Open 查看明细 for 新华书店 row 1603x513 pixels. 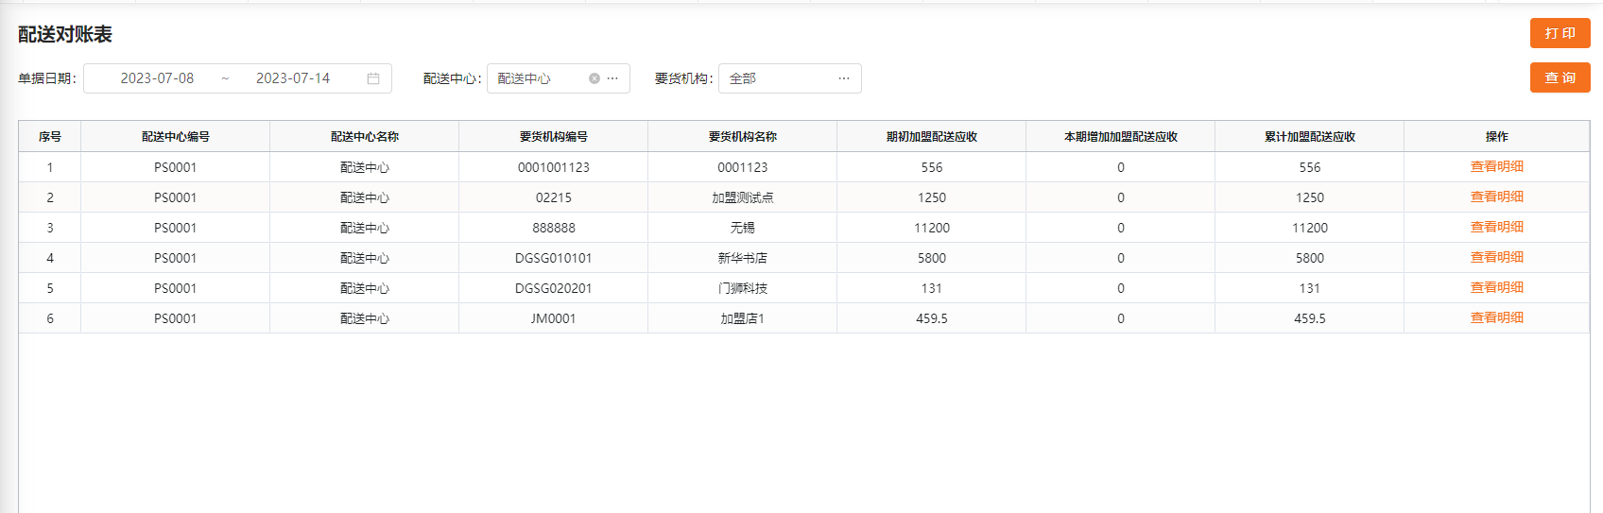pyautogui.click(x=1497, y=257)
